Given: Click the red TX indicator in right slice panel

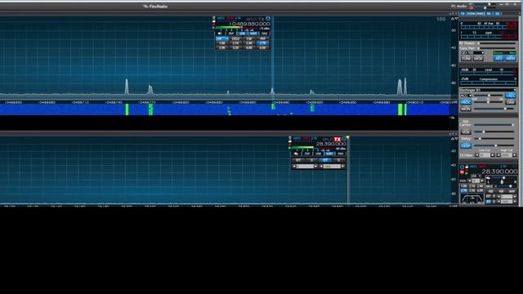Looking at the screenshot, I should point(462,172).
